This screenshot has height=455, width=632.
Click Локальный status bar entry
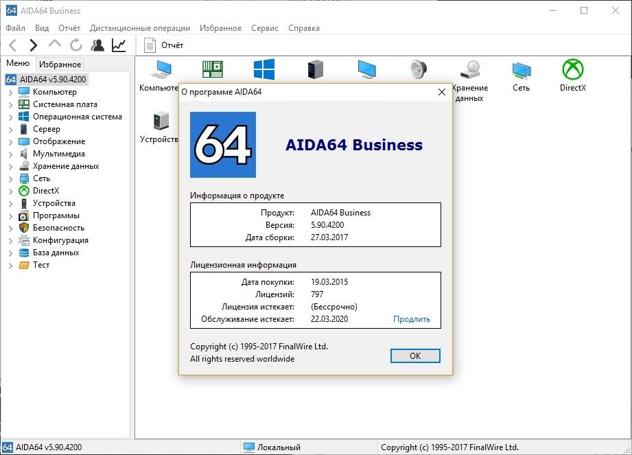pyautogui.click(x=279, y=447)
